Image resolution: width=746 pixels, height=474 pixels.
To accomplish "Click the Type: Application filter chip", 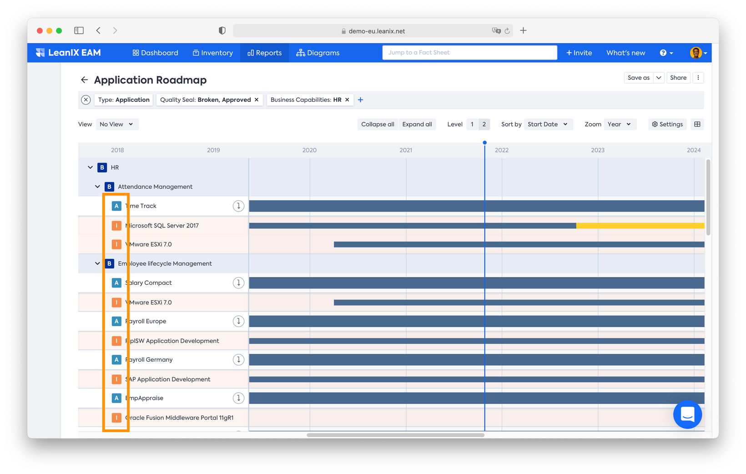I will (124, 100).
